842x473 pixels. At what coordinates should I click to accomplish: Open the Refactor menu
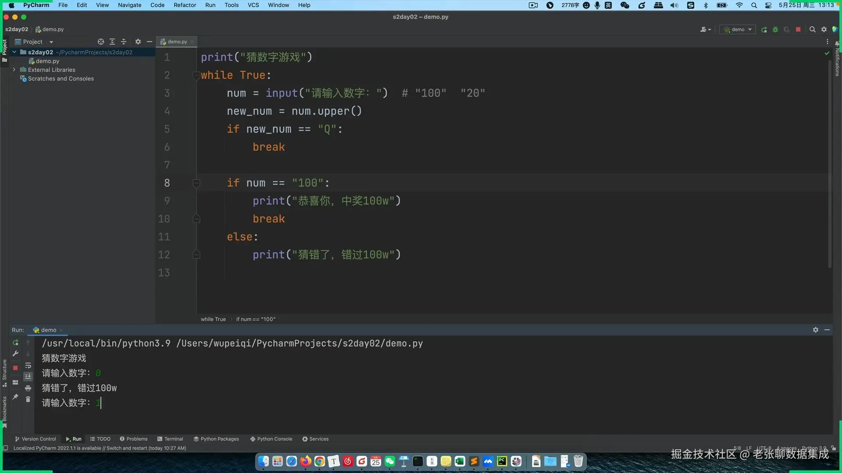(x=185, y=5)
